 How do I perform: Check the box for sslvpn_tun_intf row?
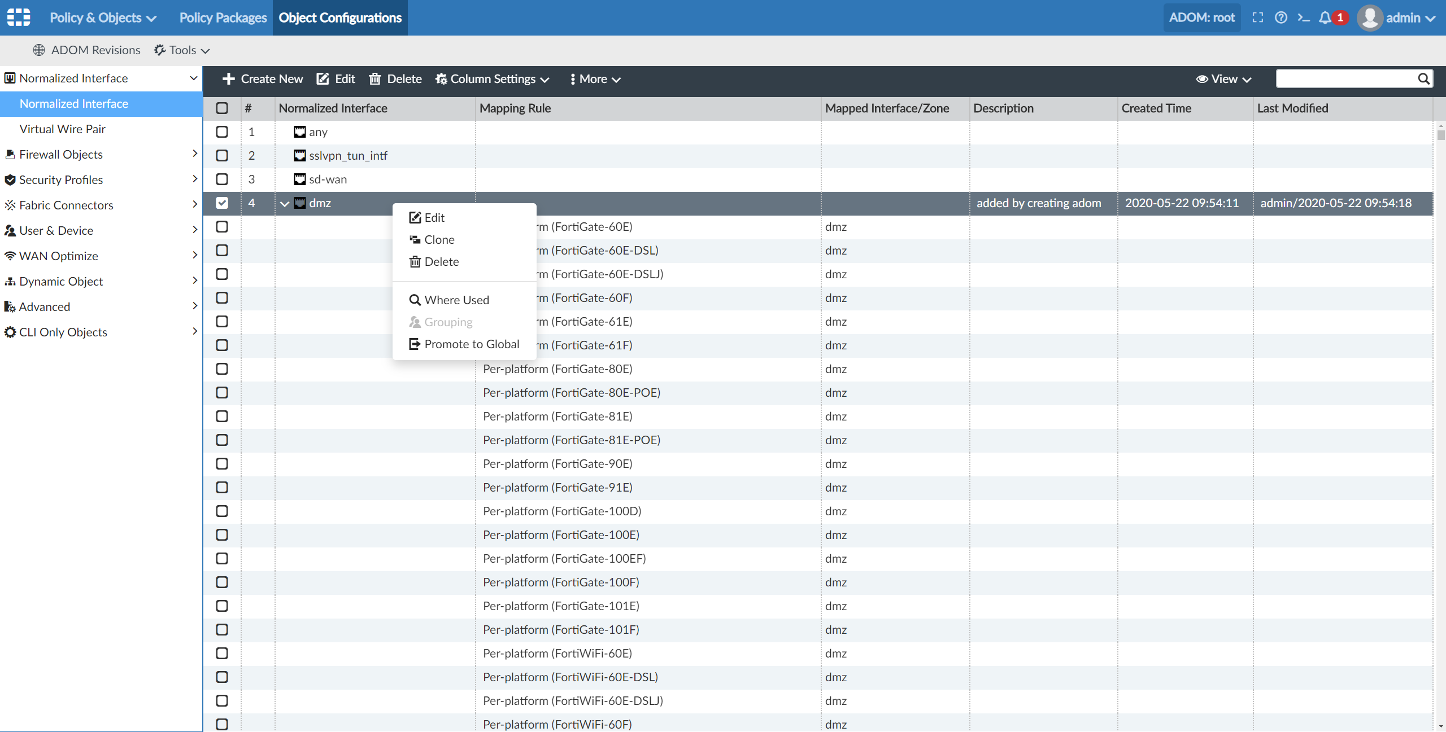222,155
